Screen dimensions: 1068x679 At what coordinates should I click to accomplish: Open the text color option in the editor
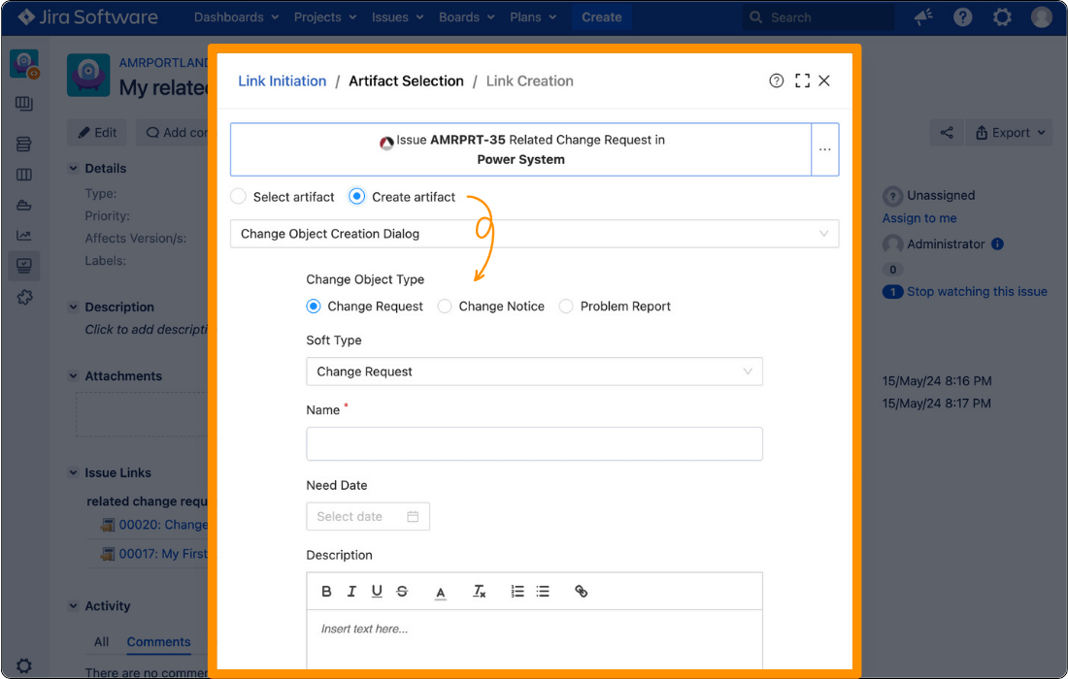pos(440,591)
